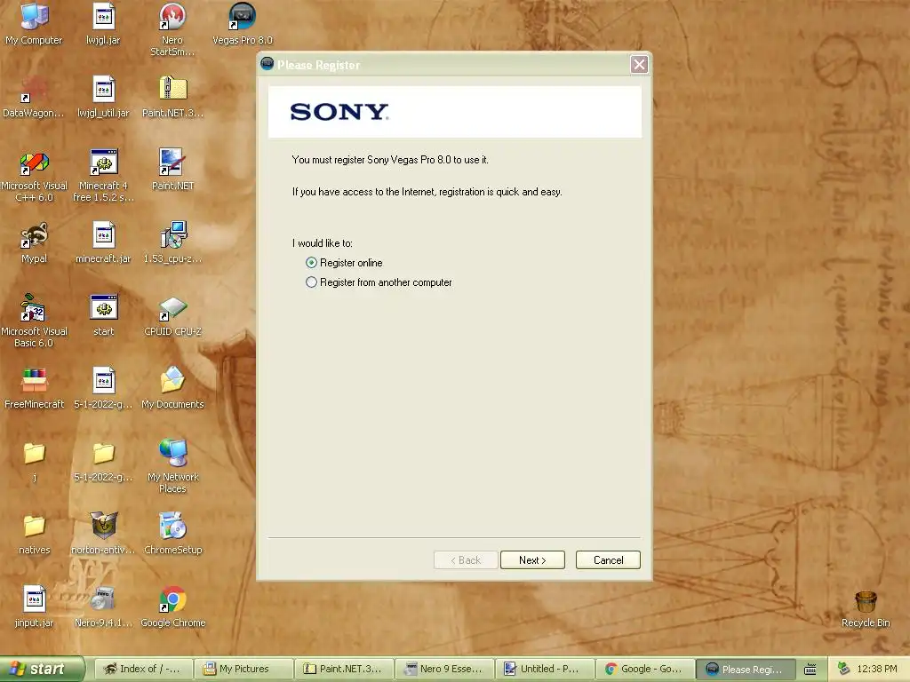
Task: Switch to My Pictures taskbar window
Action: 243,669
